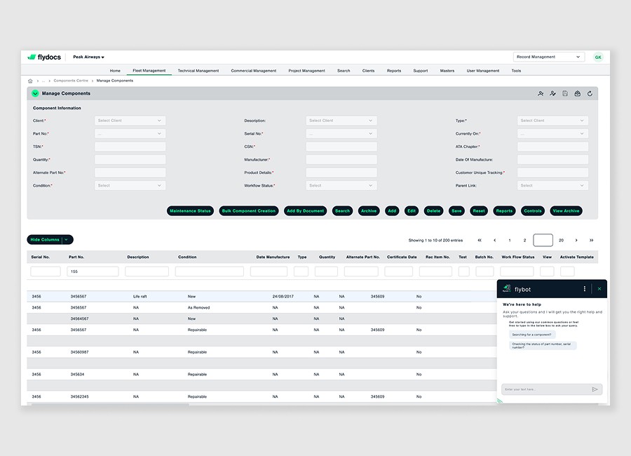Click the edit user icon in panel header
The image size is (631, 456).
point(552,93)
